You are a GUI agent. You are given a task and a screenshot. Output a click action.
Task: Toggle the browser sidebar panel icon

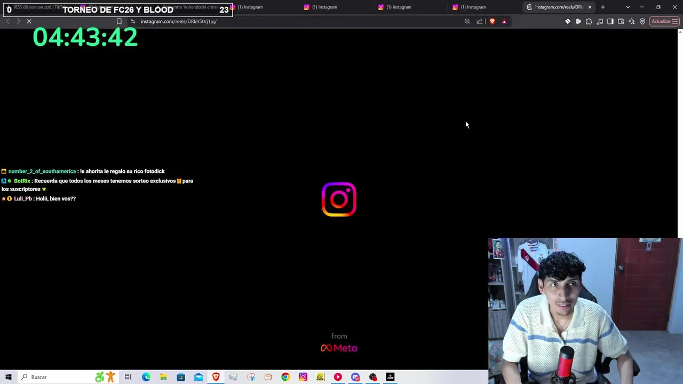point(610,21)
